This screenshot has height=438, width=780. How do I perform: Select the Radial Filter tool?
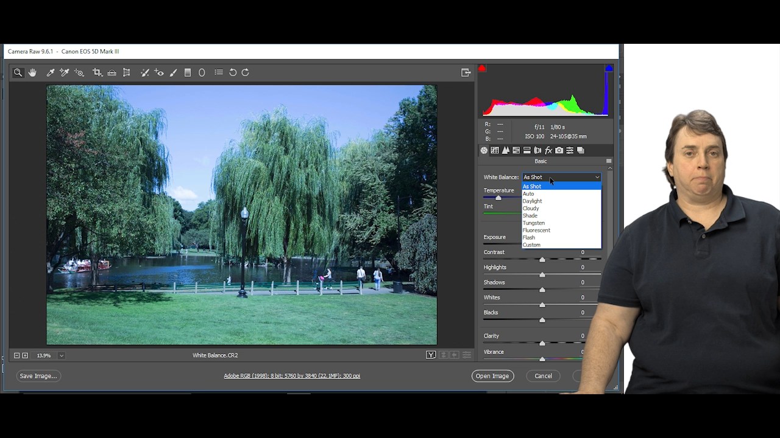coord(202,72)
